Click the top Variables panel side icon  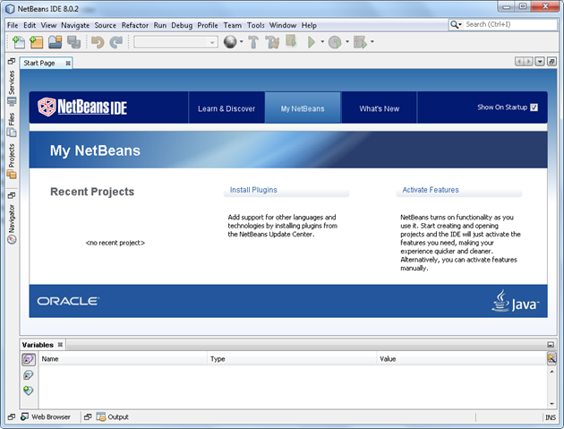coord(29,359)
